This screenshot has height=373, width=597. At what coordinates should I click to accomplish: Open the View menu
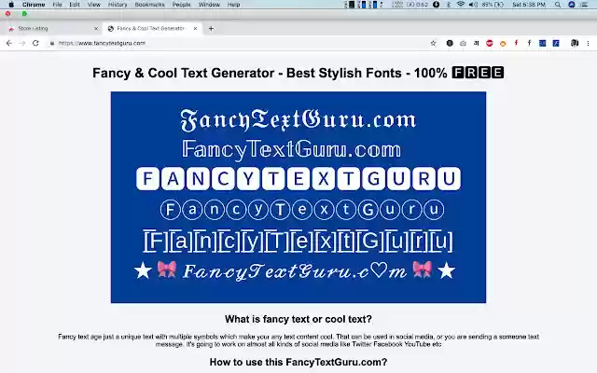pyautogui.click(x=93, y=5)
